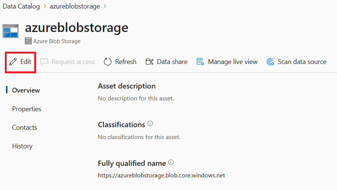This screenshot has height=190, width=337.
Task: View the History tab
Action: tap(22, 146)
